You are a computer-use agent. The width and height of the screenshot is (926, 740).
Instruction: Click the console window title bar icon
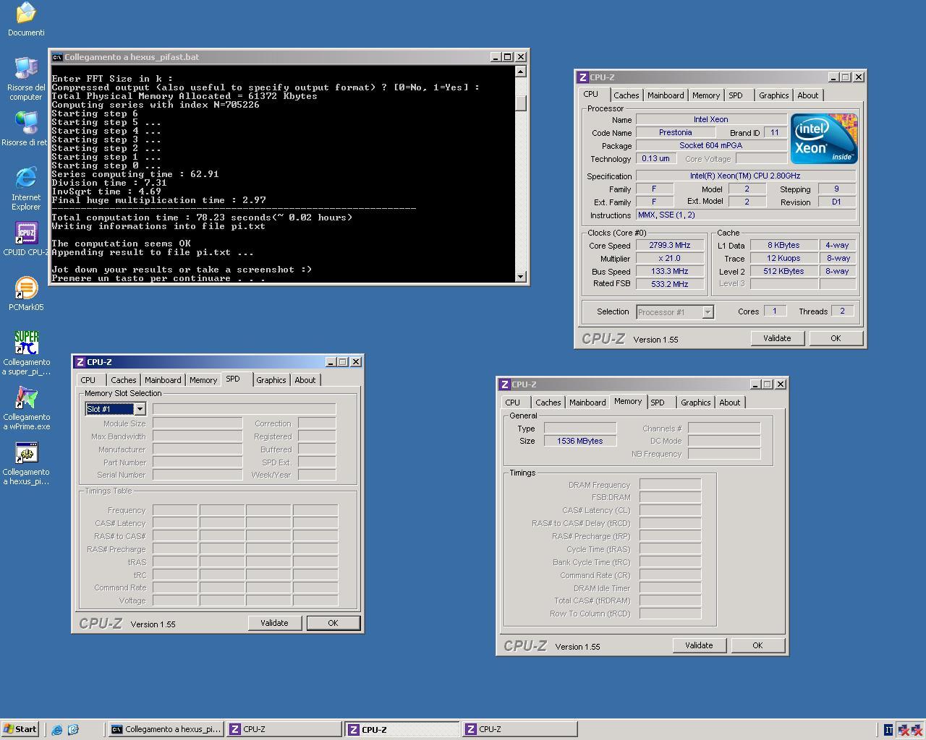[57, 57]
